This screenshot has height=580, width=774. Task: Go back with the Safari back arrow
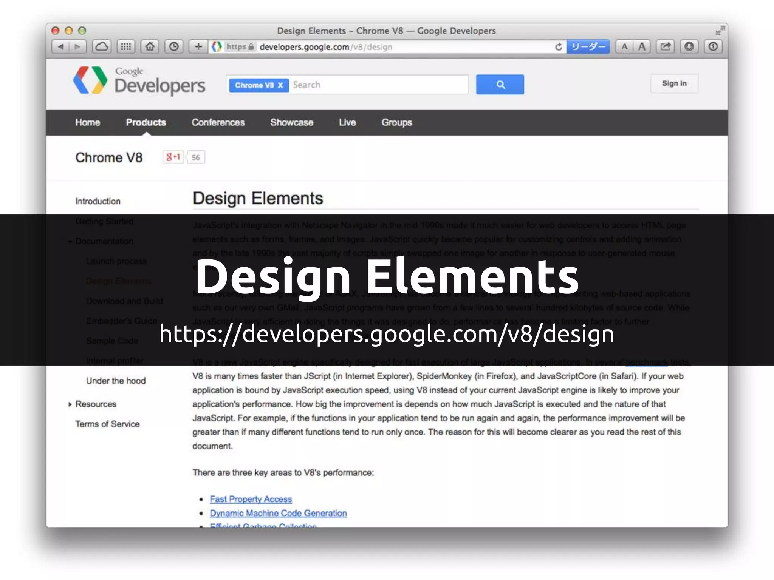click(60, 47)
